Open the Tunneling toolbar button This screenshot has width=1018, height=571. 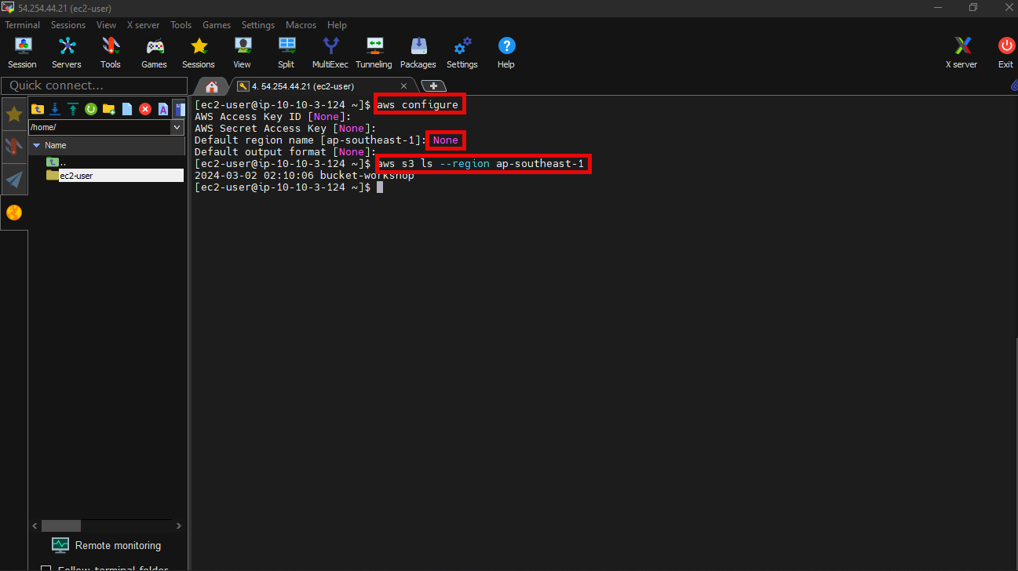click(x=374, y=53)
